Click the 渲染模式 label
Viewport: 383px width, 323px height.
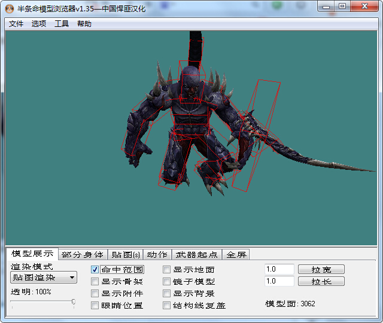click(32, 266)
